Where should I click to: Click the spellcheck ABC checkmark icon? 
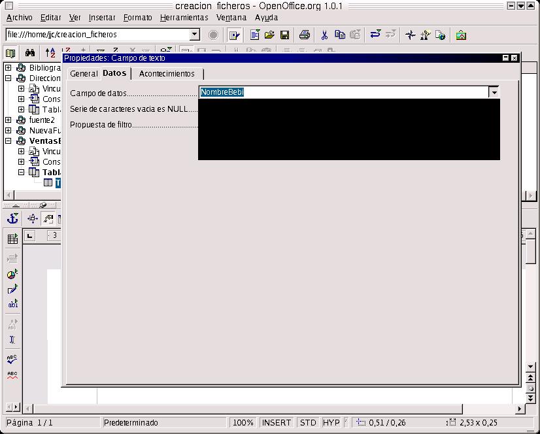[x=12, y=358]
